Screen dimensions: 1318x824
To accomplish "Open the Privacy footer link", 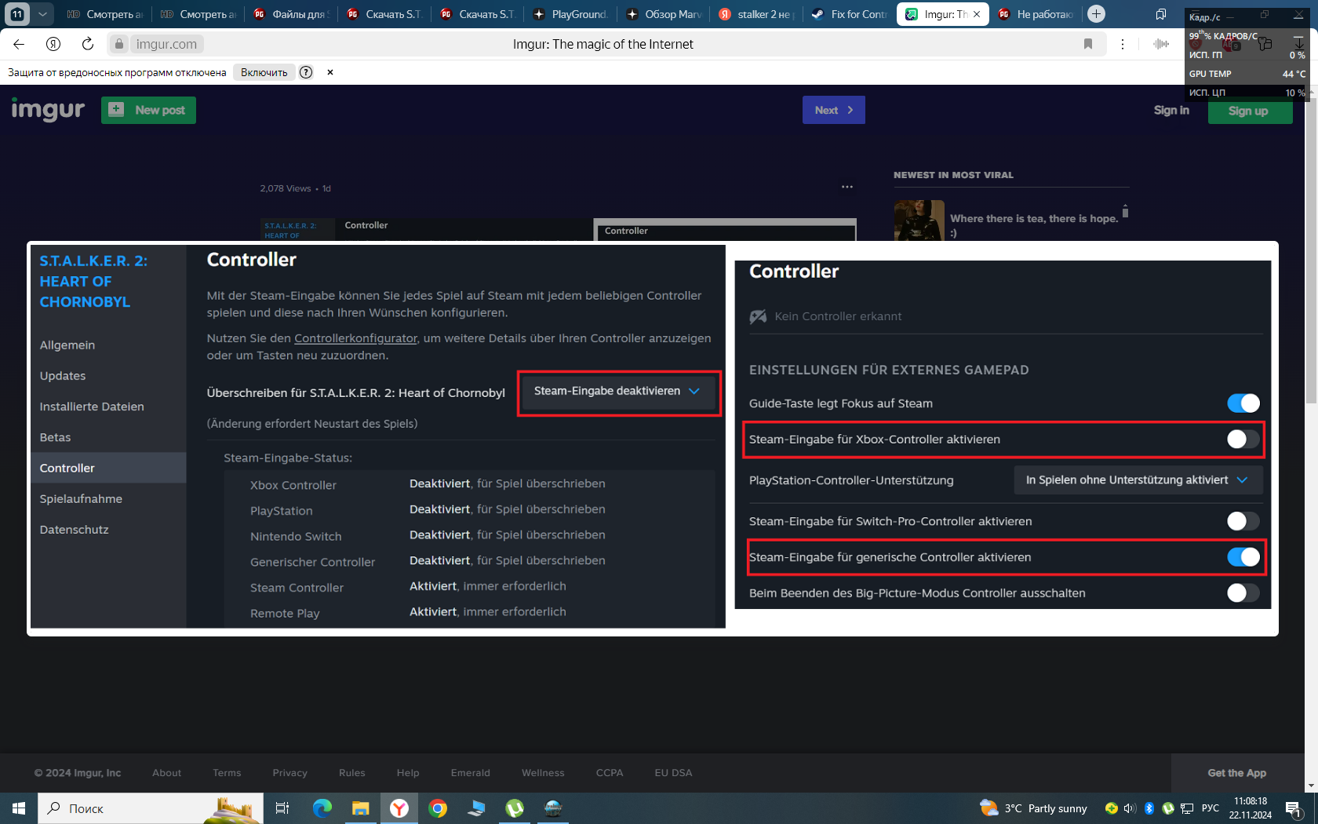I will (290, 773).
